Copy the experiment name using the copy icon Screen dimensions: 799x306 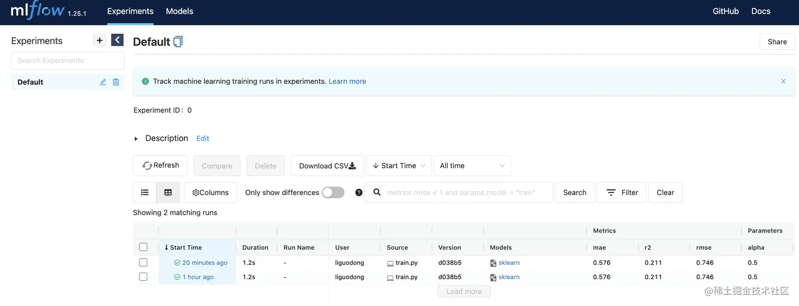pos(178,41)
